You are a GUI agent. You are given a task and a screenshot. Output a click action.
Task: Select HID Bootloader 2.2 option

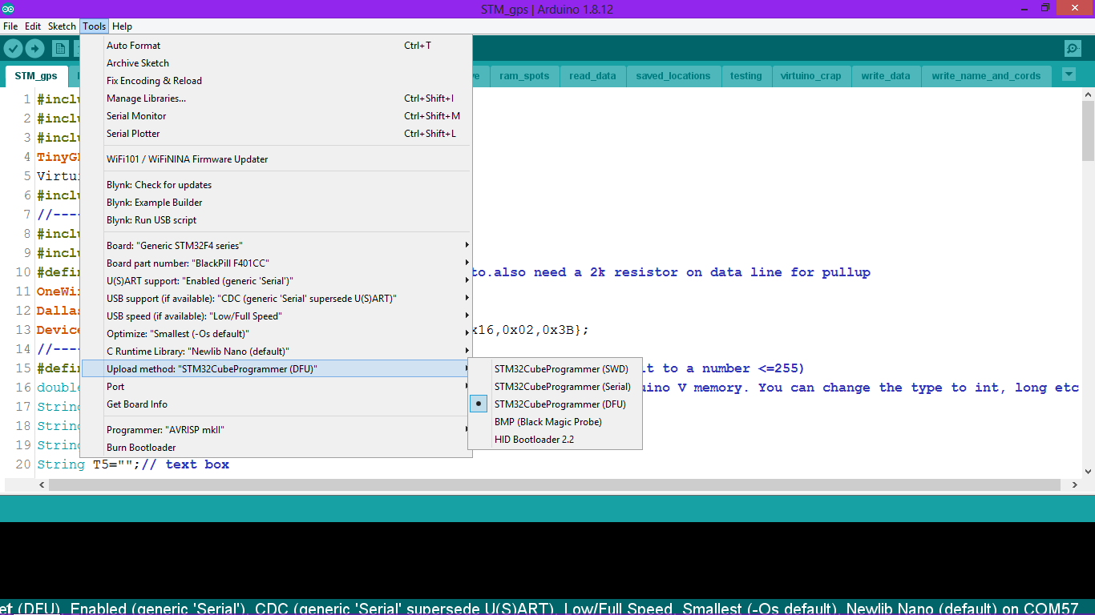(x=555, y=440)
